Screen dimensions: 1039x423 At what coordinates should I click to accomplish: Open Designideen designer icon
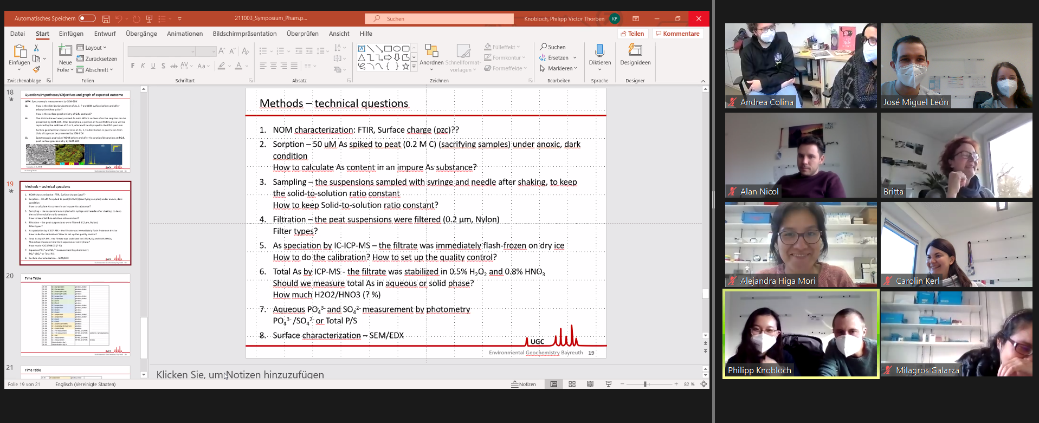[635, 50]
